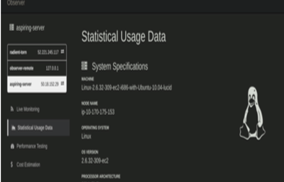The width and height of the screenshot is (284, 182).
Task: Click the Statistical Usage Data chart icon
Action: (13, 128)
